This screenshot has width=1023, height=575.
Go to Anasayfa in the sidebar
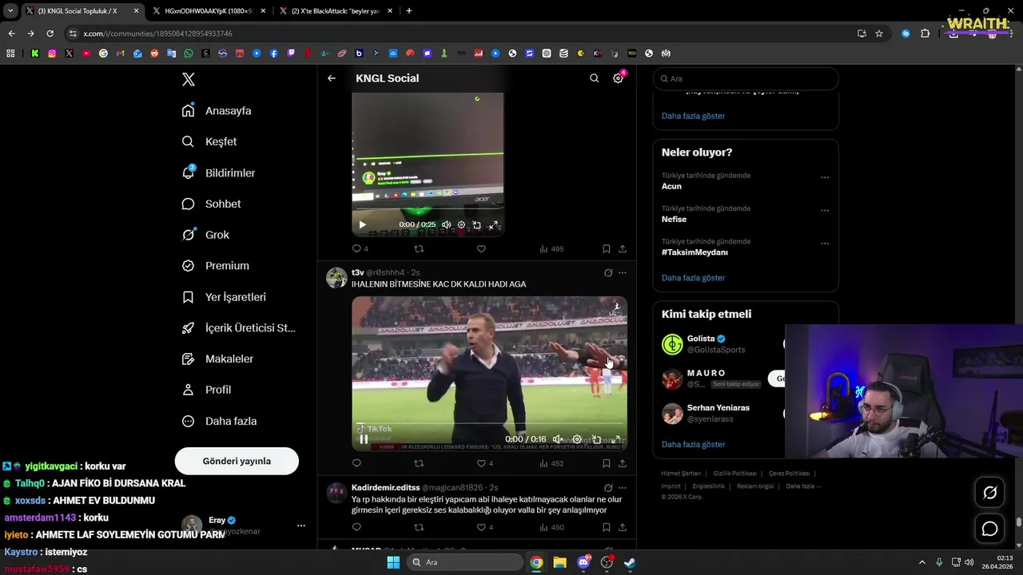pos(217,110)
